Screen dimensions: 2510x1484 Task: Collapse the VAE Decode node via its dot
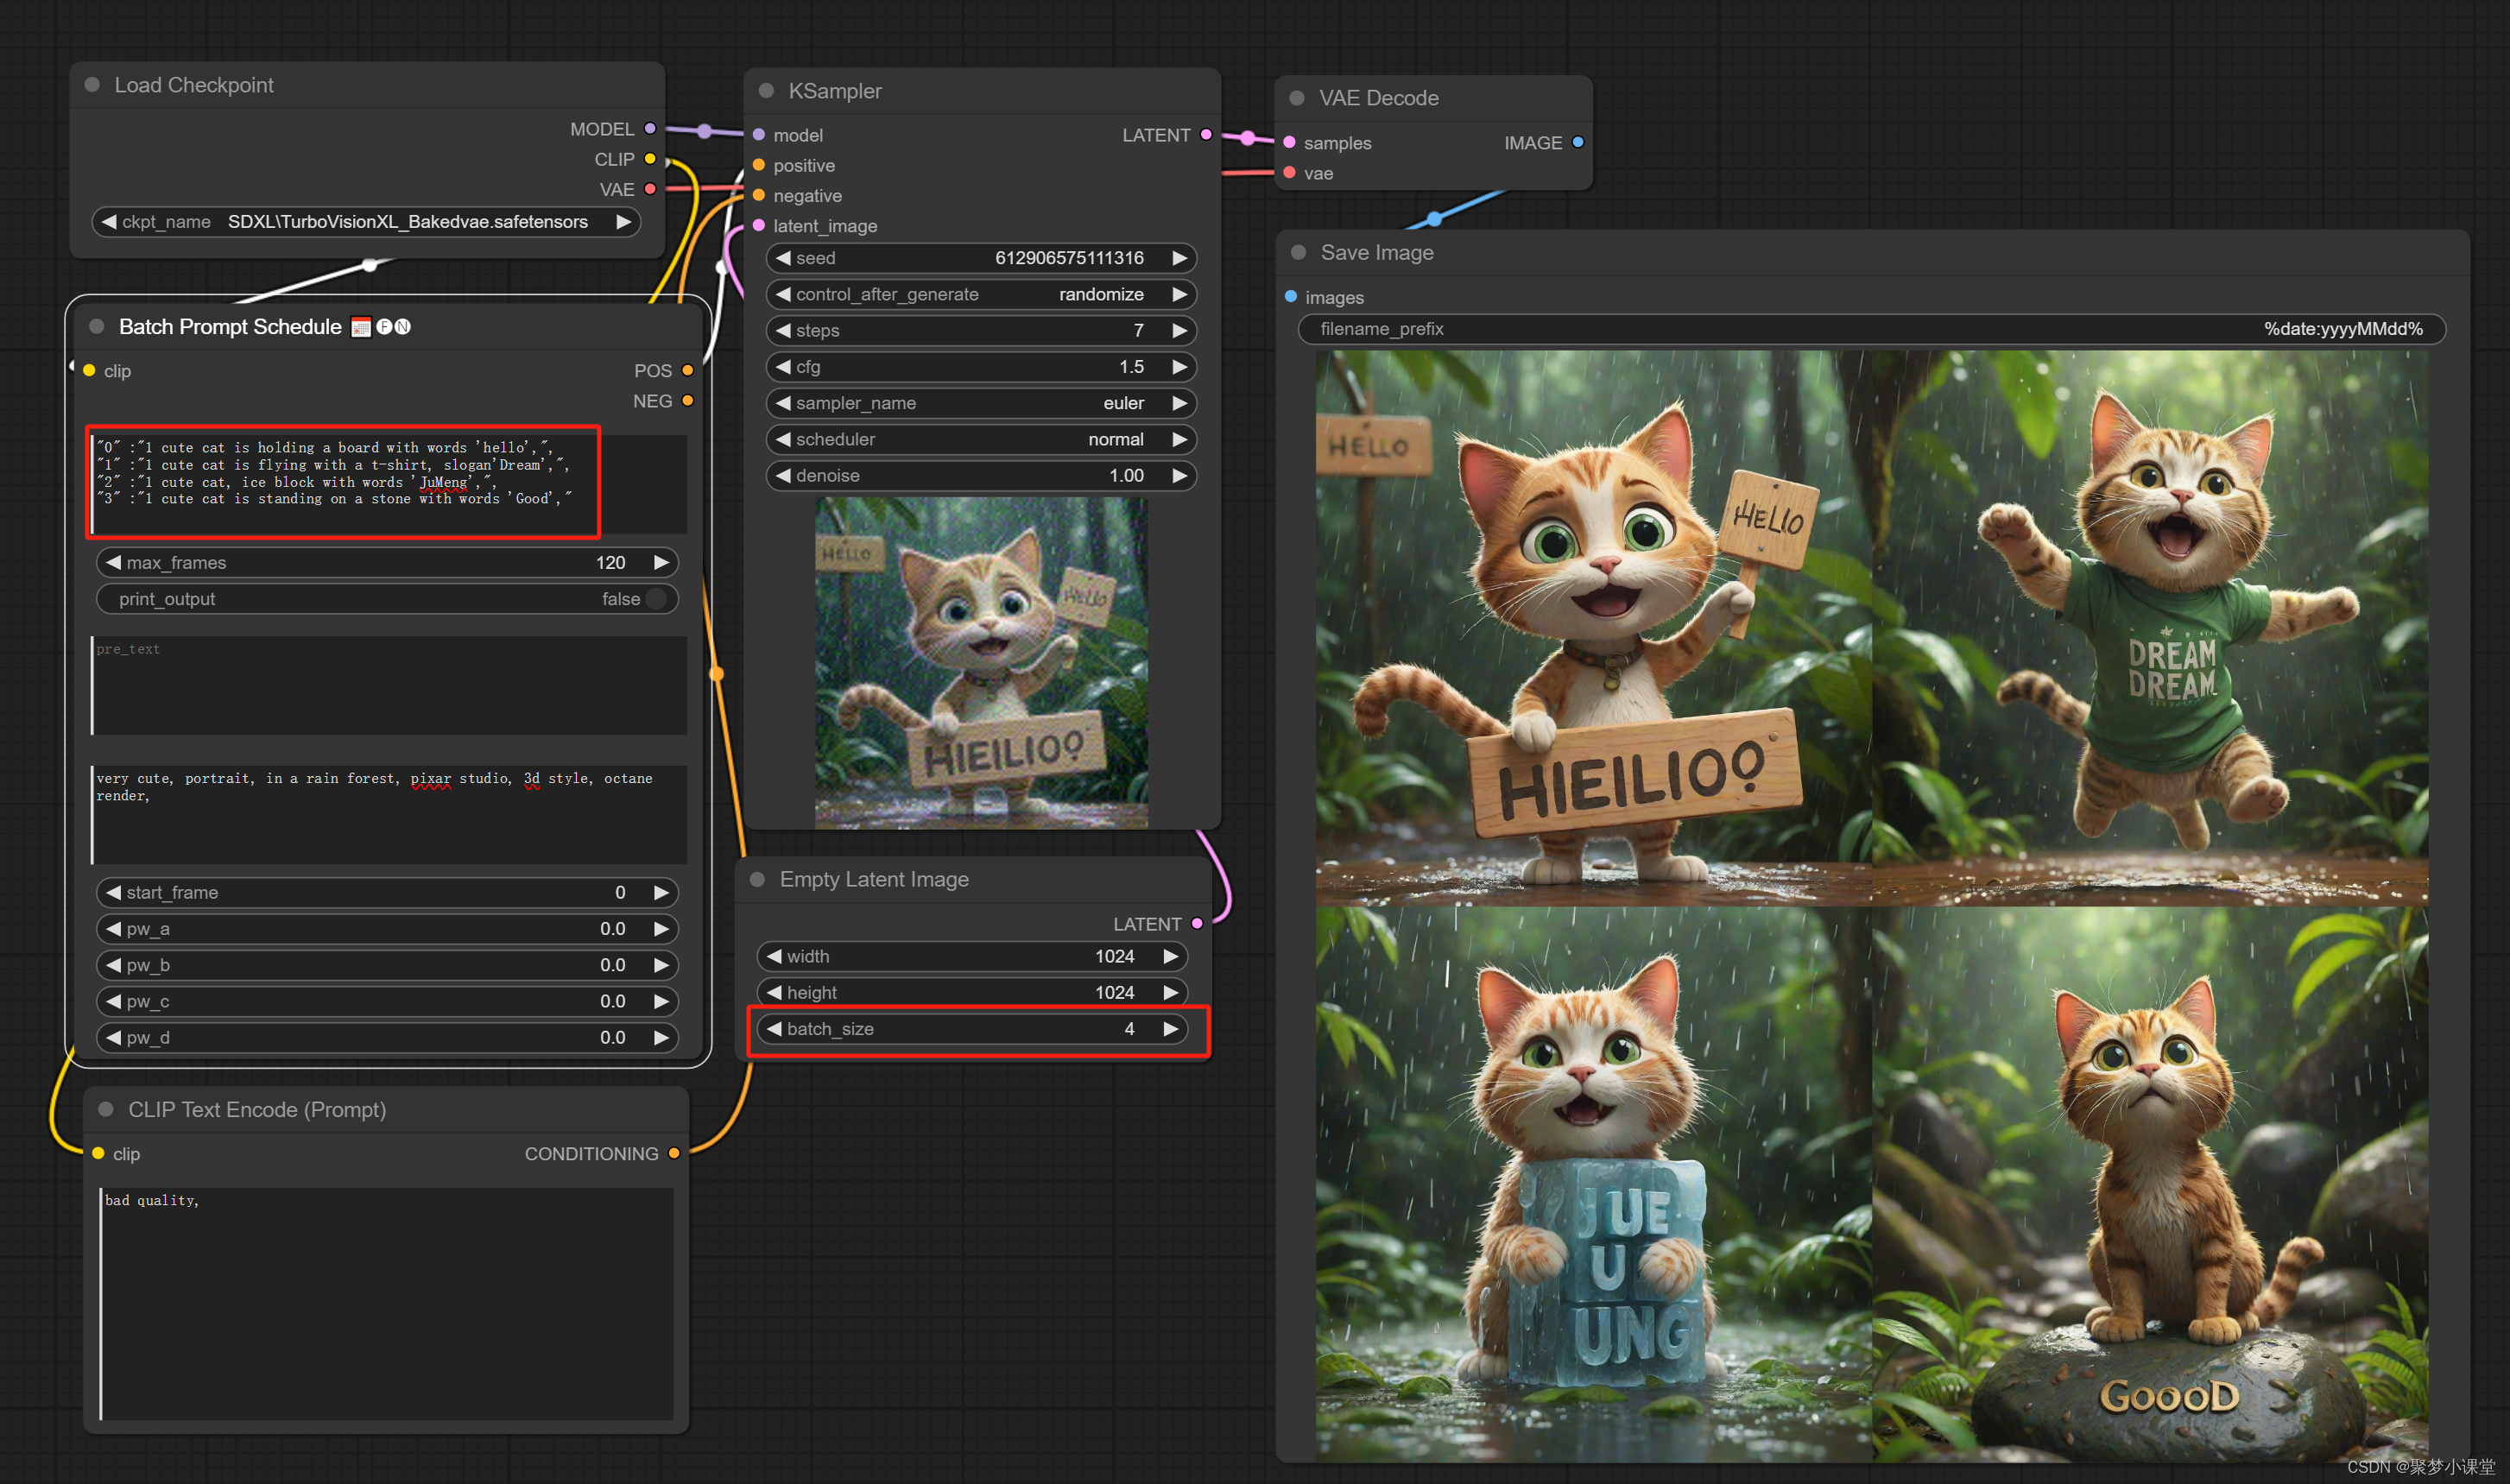pyautogui.click(x=1297, y=98)
